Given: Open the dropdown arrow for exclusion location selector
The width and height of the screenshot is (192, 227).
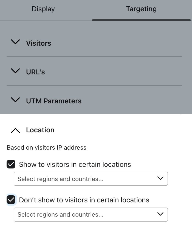Looking at the screenshot, I should point(160,214).
